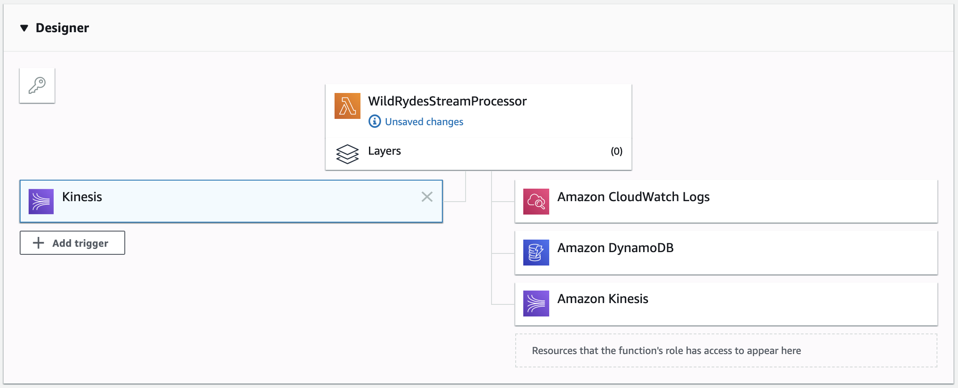The width and height of the screenshot is (958, 388).
Task: Select the Kinesis trigger card
Action: click(x=231, y=201)
